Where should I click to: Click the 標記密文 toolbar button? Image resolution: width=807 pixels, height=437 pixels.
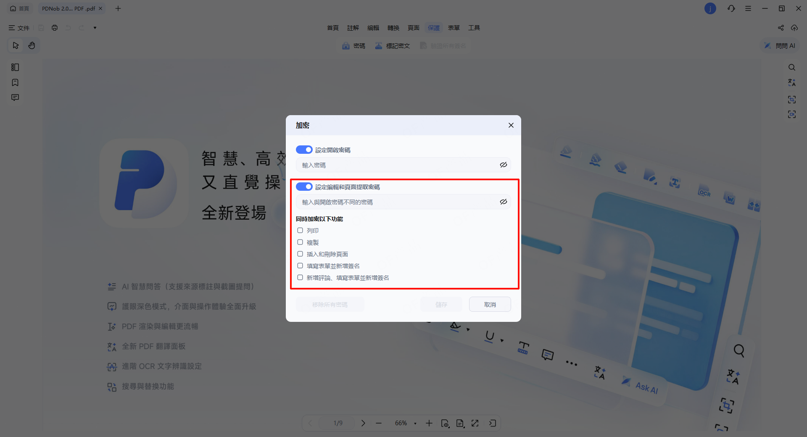[393, 46]
